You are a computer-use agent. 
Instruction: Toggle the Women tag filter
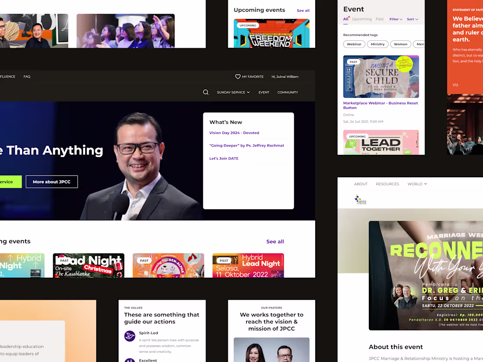[x=400, y=44]
